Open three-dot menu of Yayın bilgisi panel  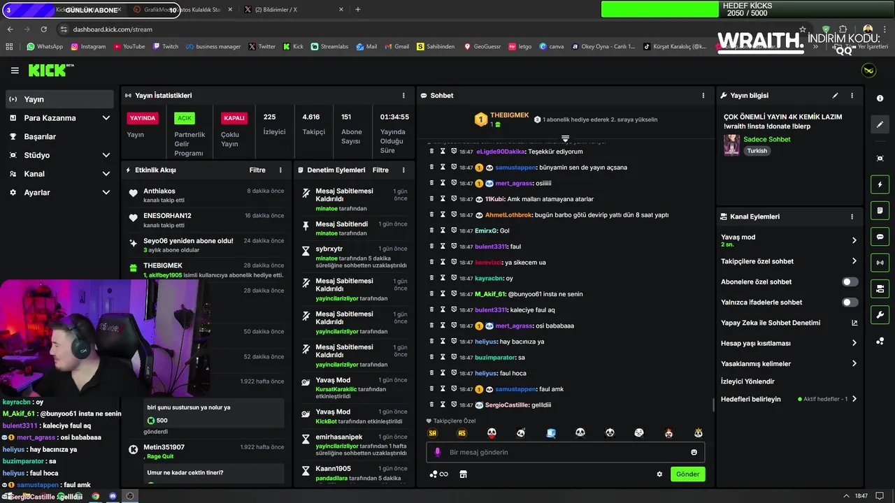tap(852, 96)
